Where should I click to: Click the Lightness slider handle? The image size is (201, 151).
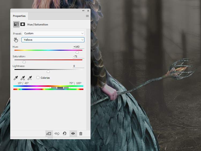48,71
